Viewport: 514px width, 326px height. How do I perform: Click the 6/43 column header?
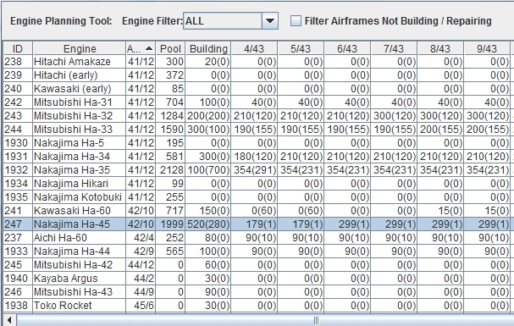click(x=347, y=48)
